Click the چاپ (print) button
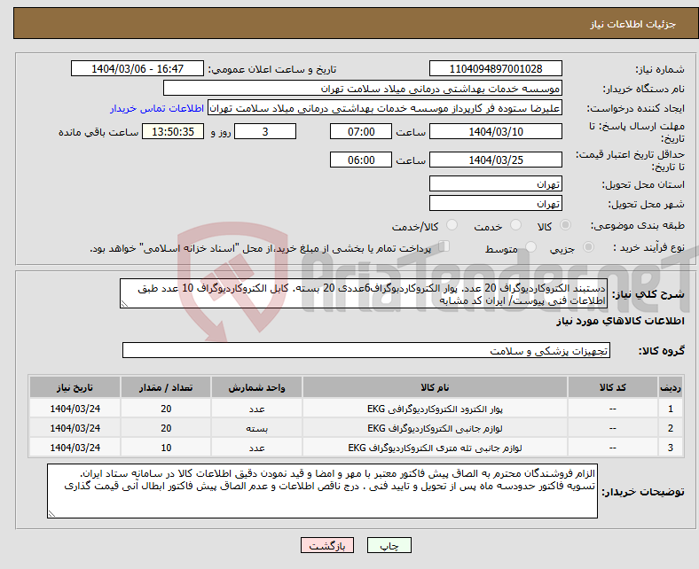This screenshot has width=699, height=569. coord(389,545)
